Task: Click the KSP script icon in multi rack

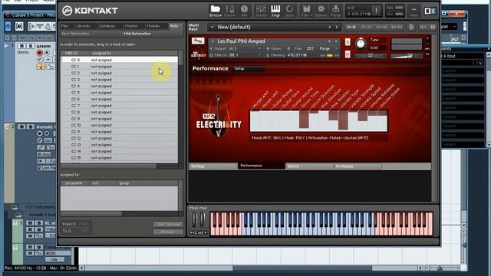Action: pos(411,28)
